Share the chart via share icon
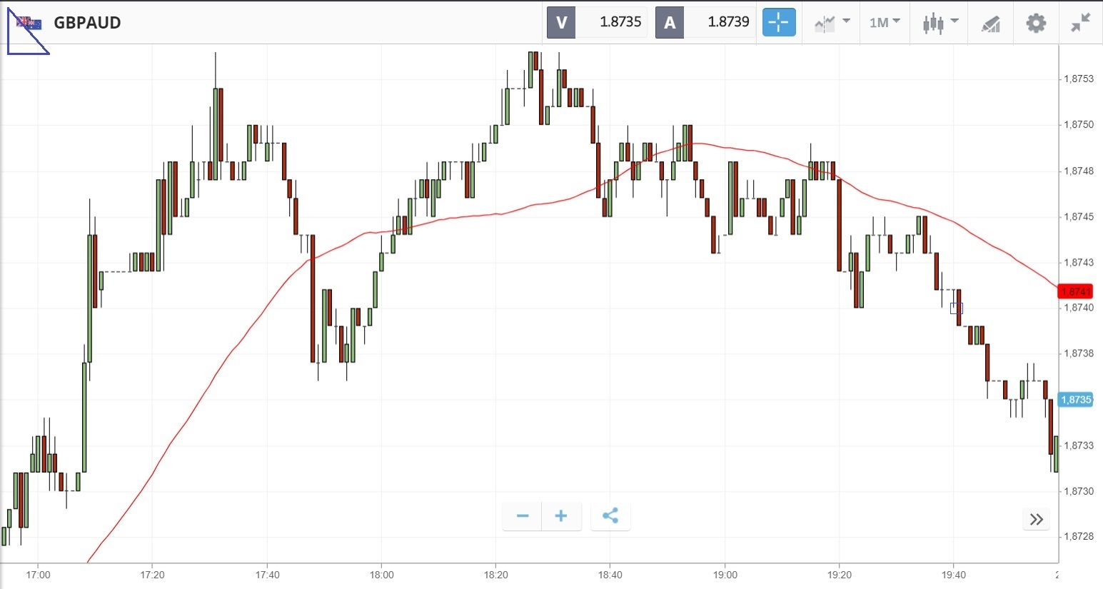Screen dimensions: 1103x589 (610, 516)
